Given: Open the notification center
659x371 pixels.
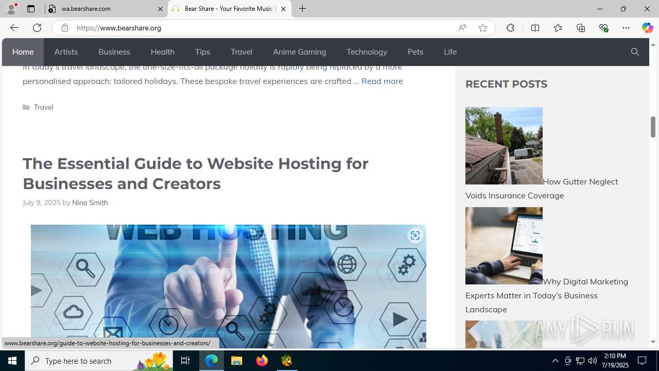Looking at the screenshot, I should click(x=643, y=361).
